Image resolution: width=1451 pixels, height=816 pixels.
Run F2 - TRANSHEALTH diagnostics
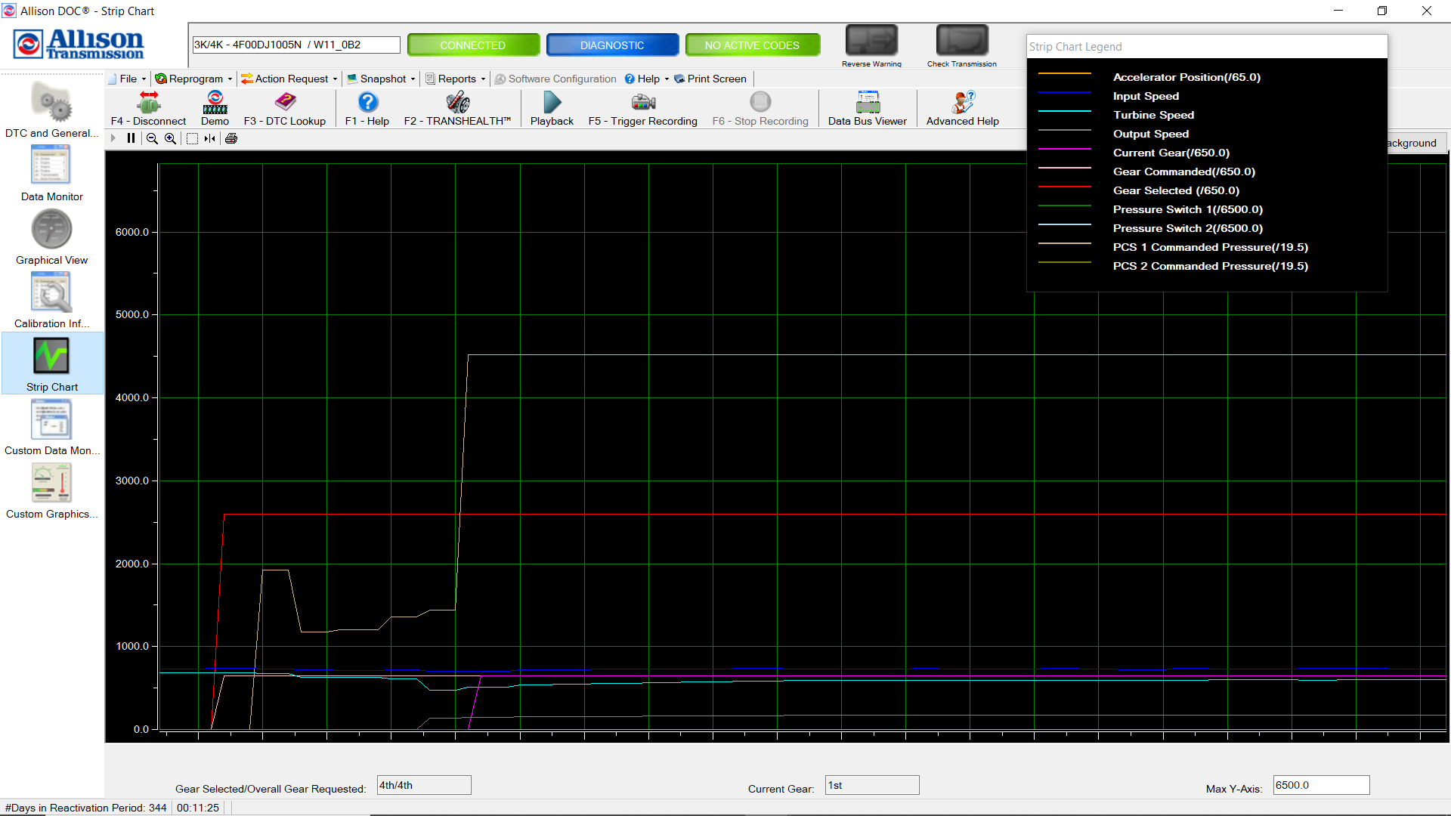click(456, 108)
